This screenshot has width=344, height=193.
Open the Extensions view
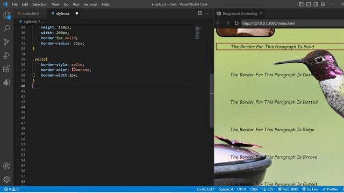(x=7, y=69)
